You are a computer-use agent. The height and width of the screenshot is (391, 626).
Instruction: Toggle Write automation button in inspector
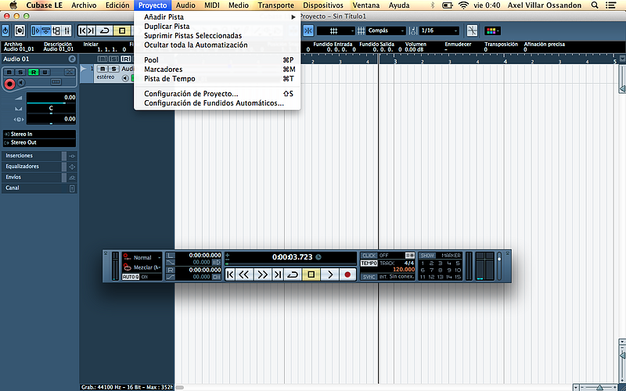[45, 72]
